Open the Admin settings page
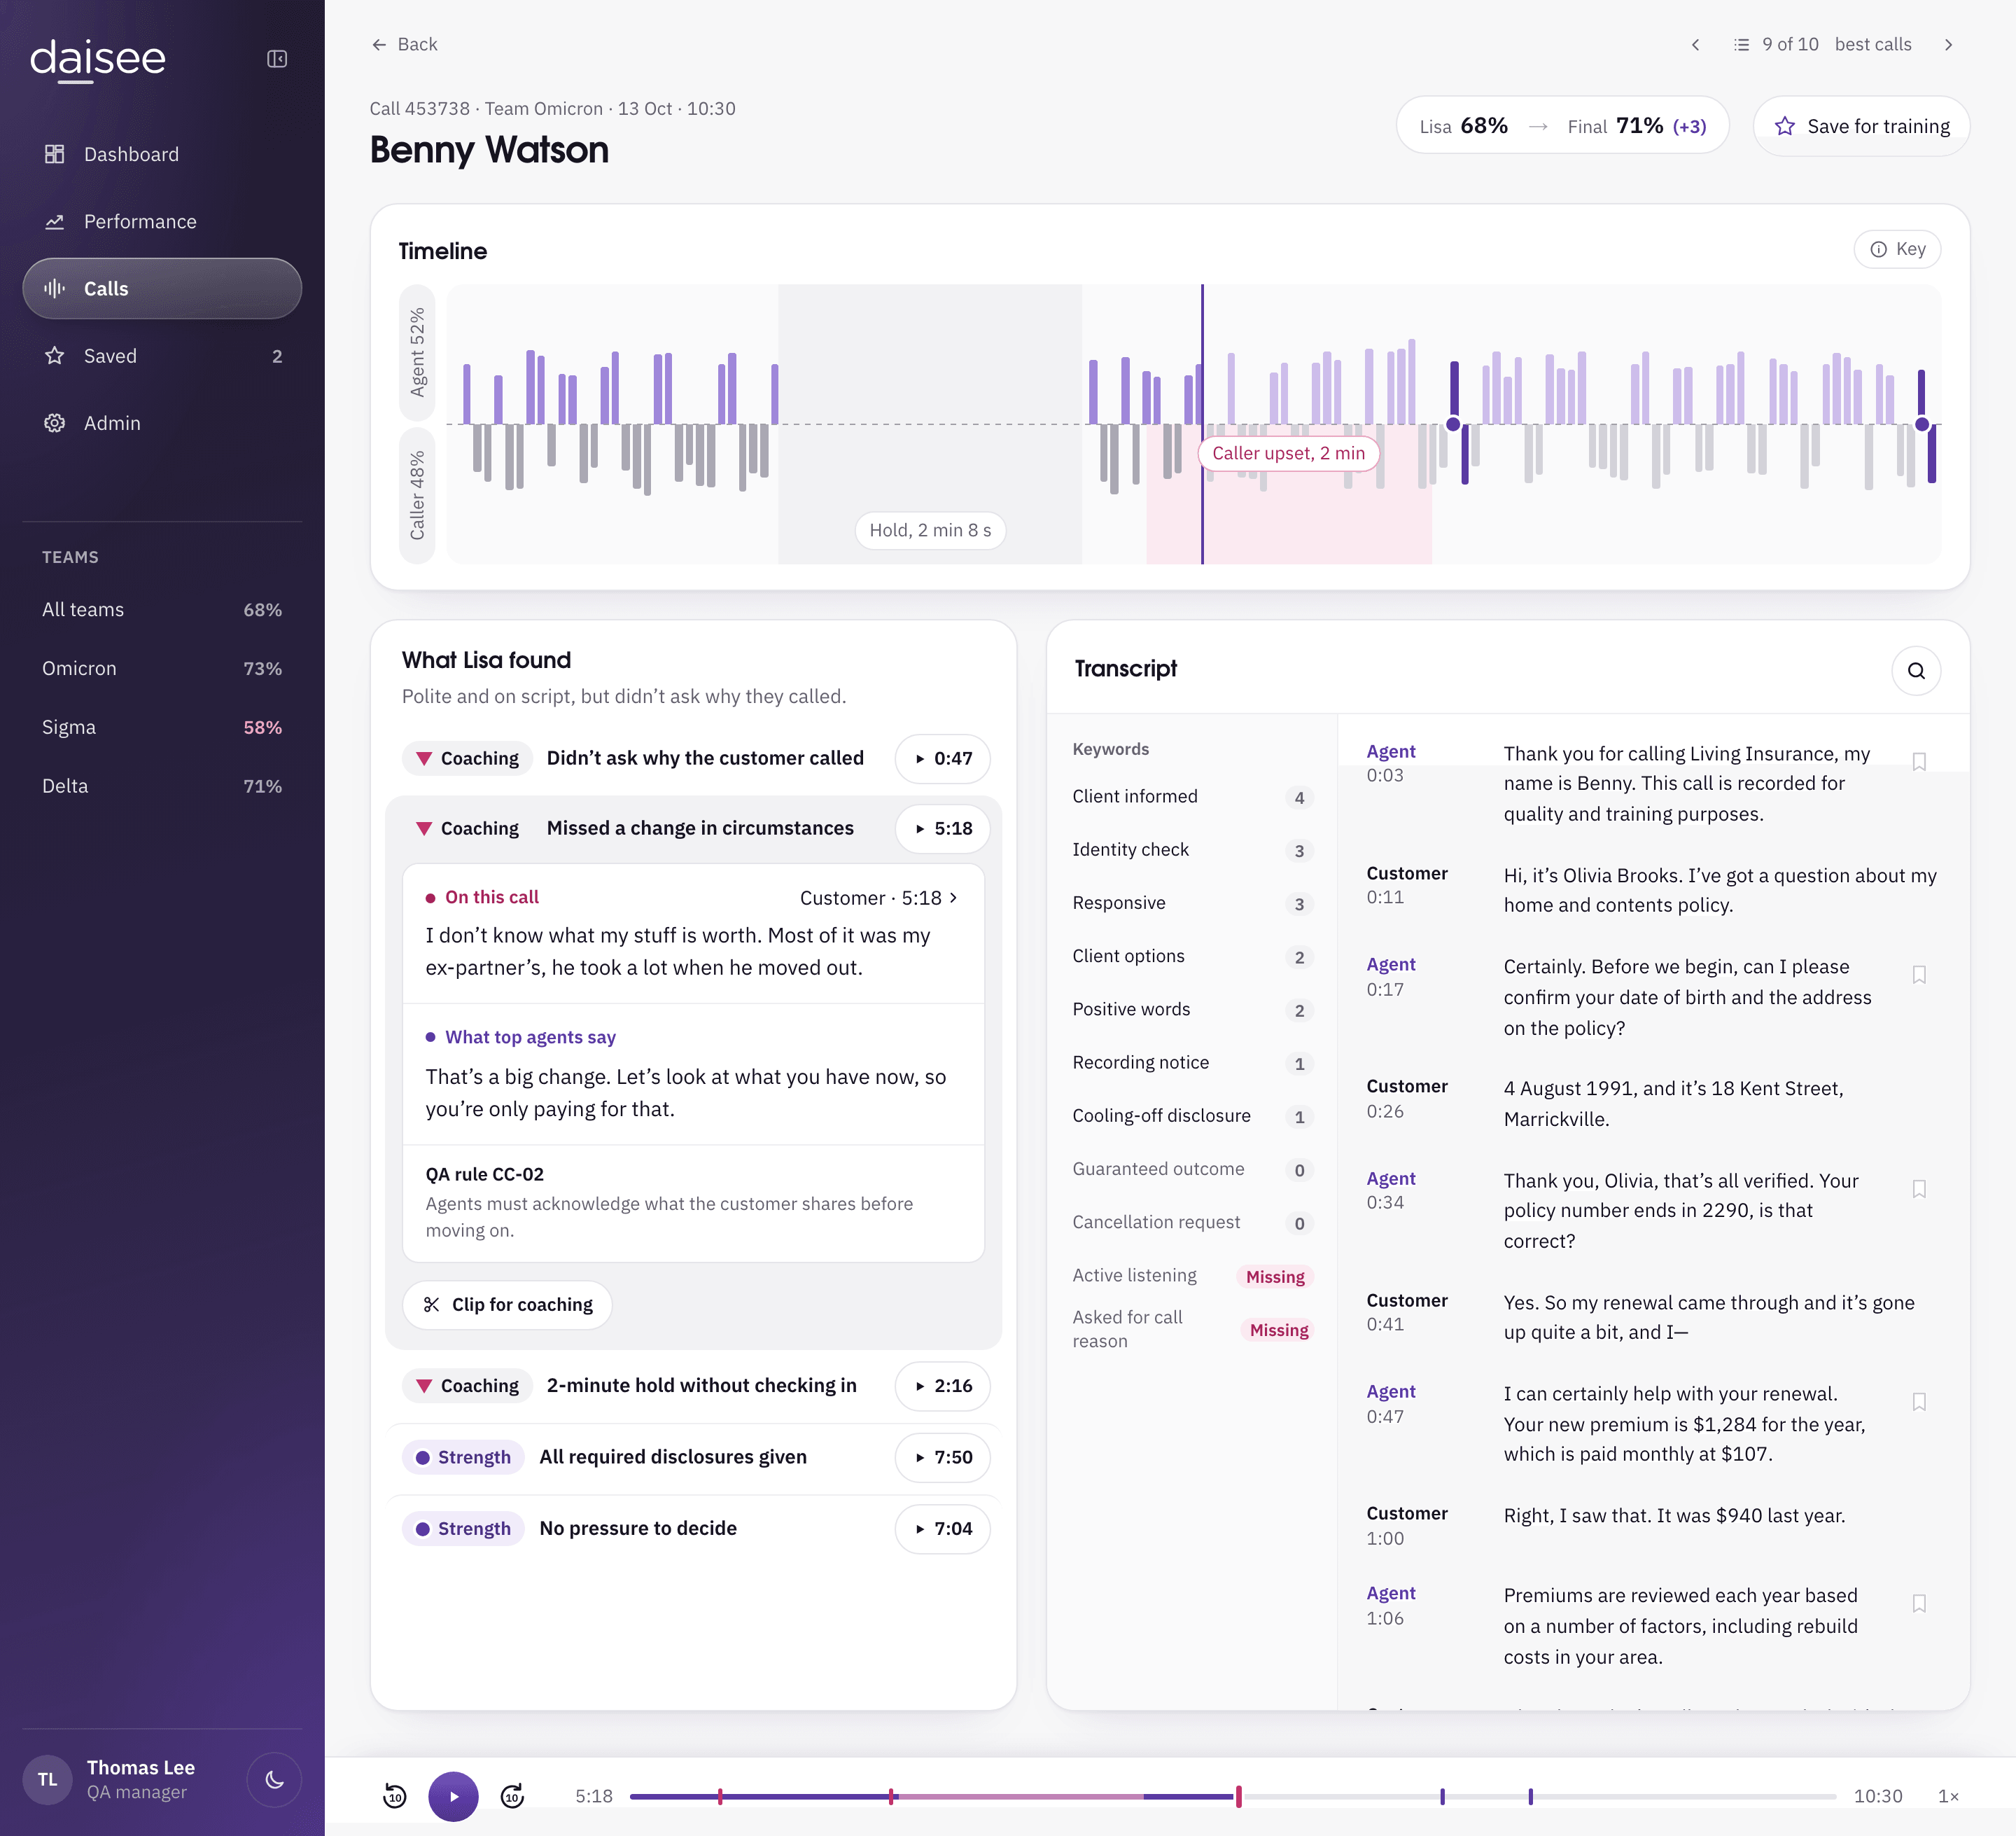This screenshot has height=1836, width=2016. coord(162,423)
